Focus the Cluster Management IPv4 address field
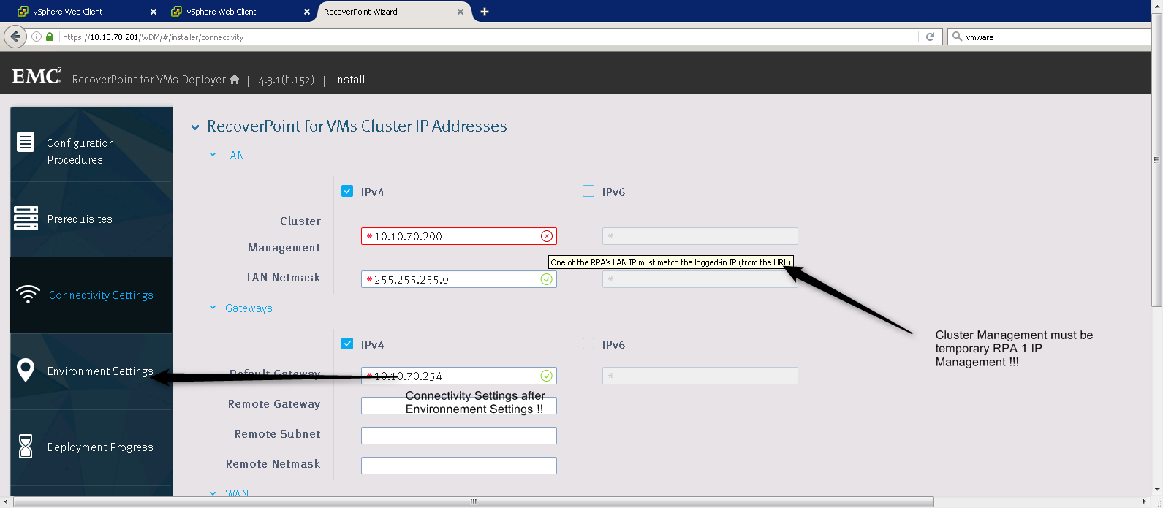 459,236
